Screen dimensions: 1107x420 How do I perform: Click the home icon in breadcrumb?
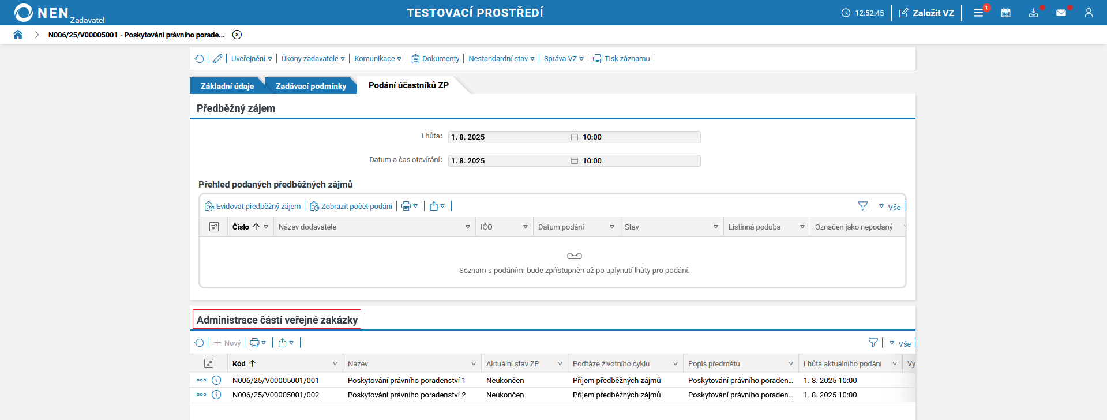pos(18,35)
